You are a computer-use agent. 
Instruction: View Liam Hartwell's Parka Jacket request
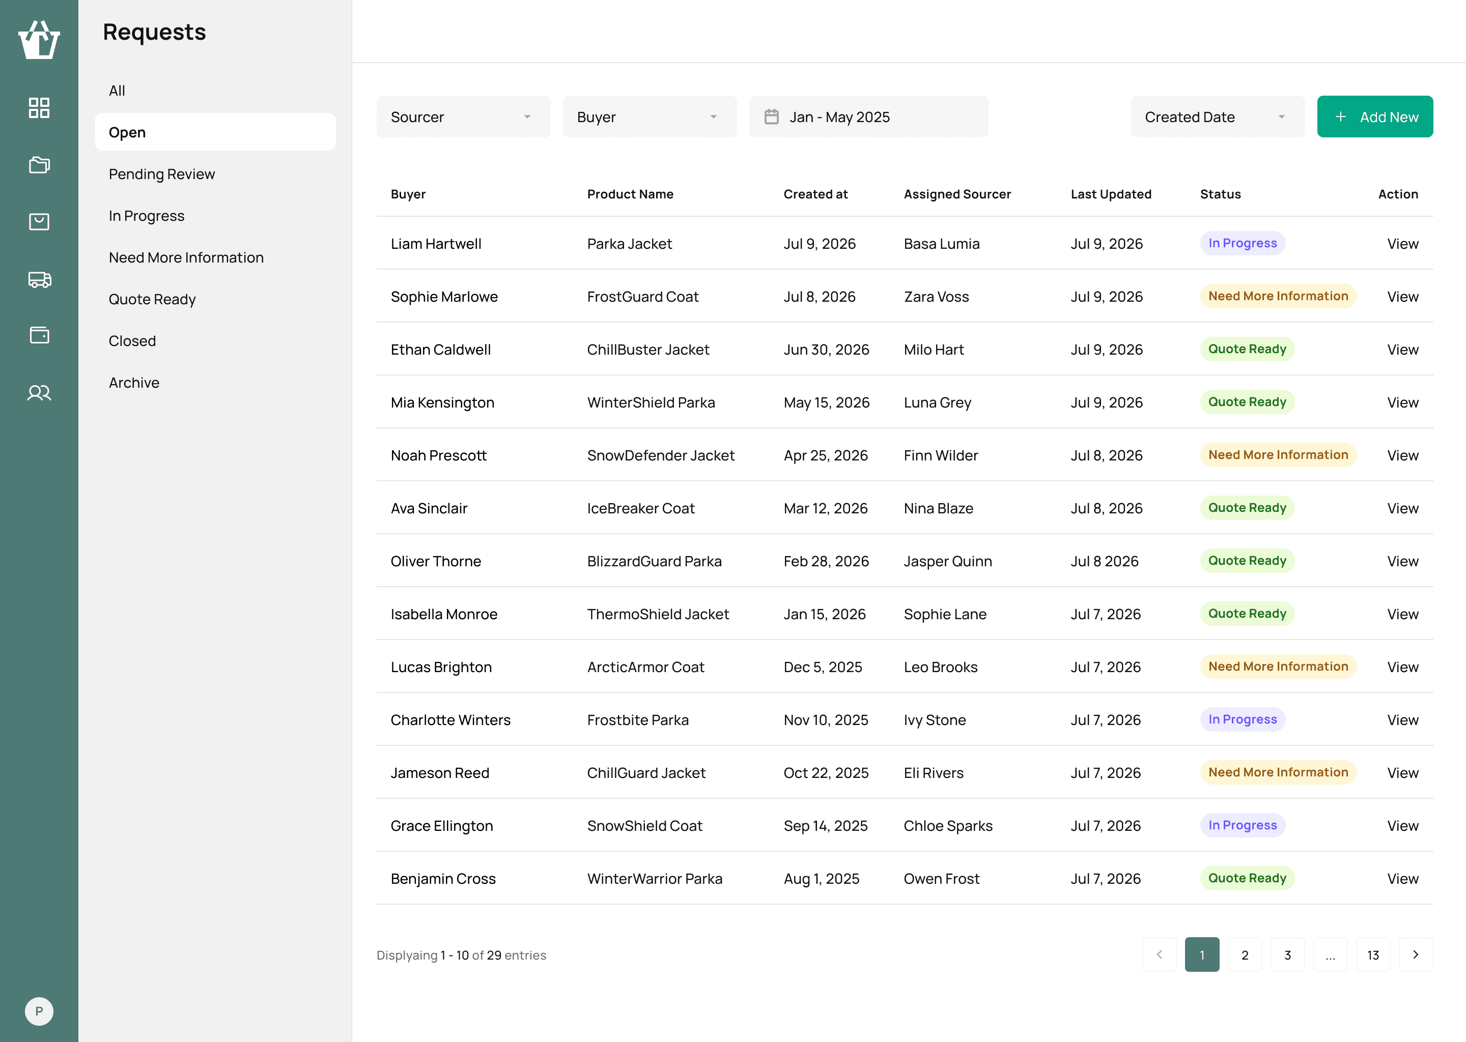1402,244
